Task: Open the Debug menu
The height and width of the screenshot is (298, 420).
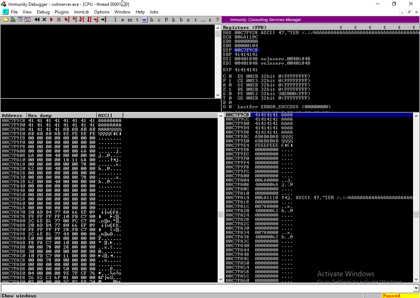Action: click(x=43, y=12)
